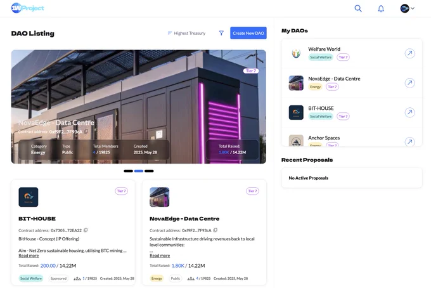Click Read more on NovaEdge card
The height and width of the screenshot is (288, 431).
click(x=160, y=256)
